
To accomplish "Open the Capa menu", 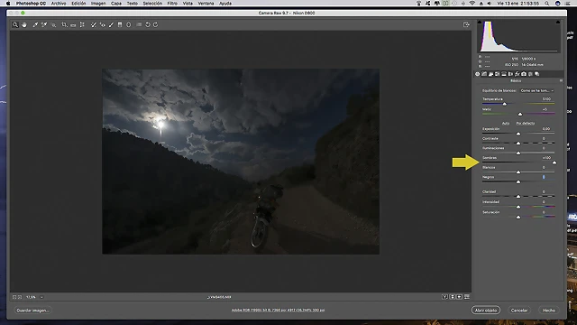I will point(116,4).
